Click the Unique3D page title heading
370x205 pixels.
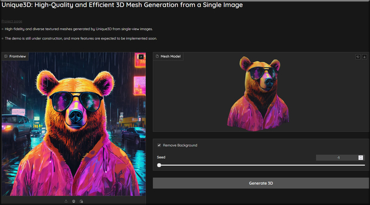(122, 5)
